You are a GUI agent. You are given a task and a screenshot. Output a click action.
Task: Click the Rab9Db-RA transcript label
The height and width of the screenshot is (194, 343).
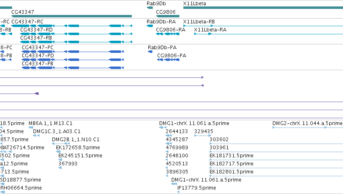pyautogui.click(x=161, y=22)
